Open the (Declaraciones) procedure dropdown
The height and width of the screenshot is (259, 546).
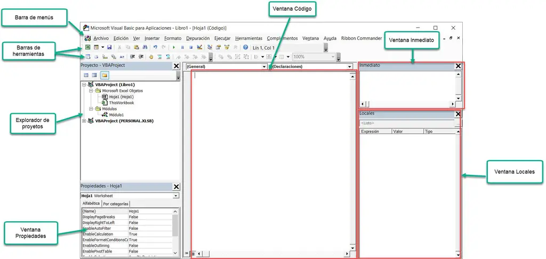pyautogui.click(x=350, y=67)
